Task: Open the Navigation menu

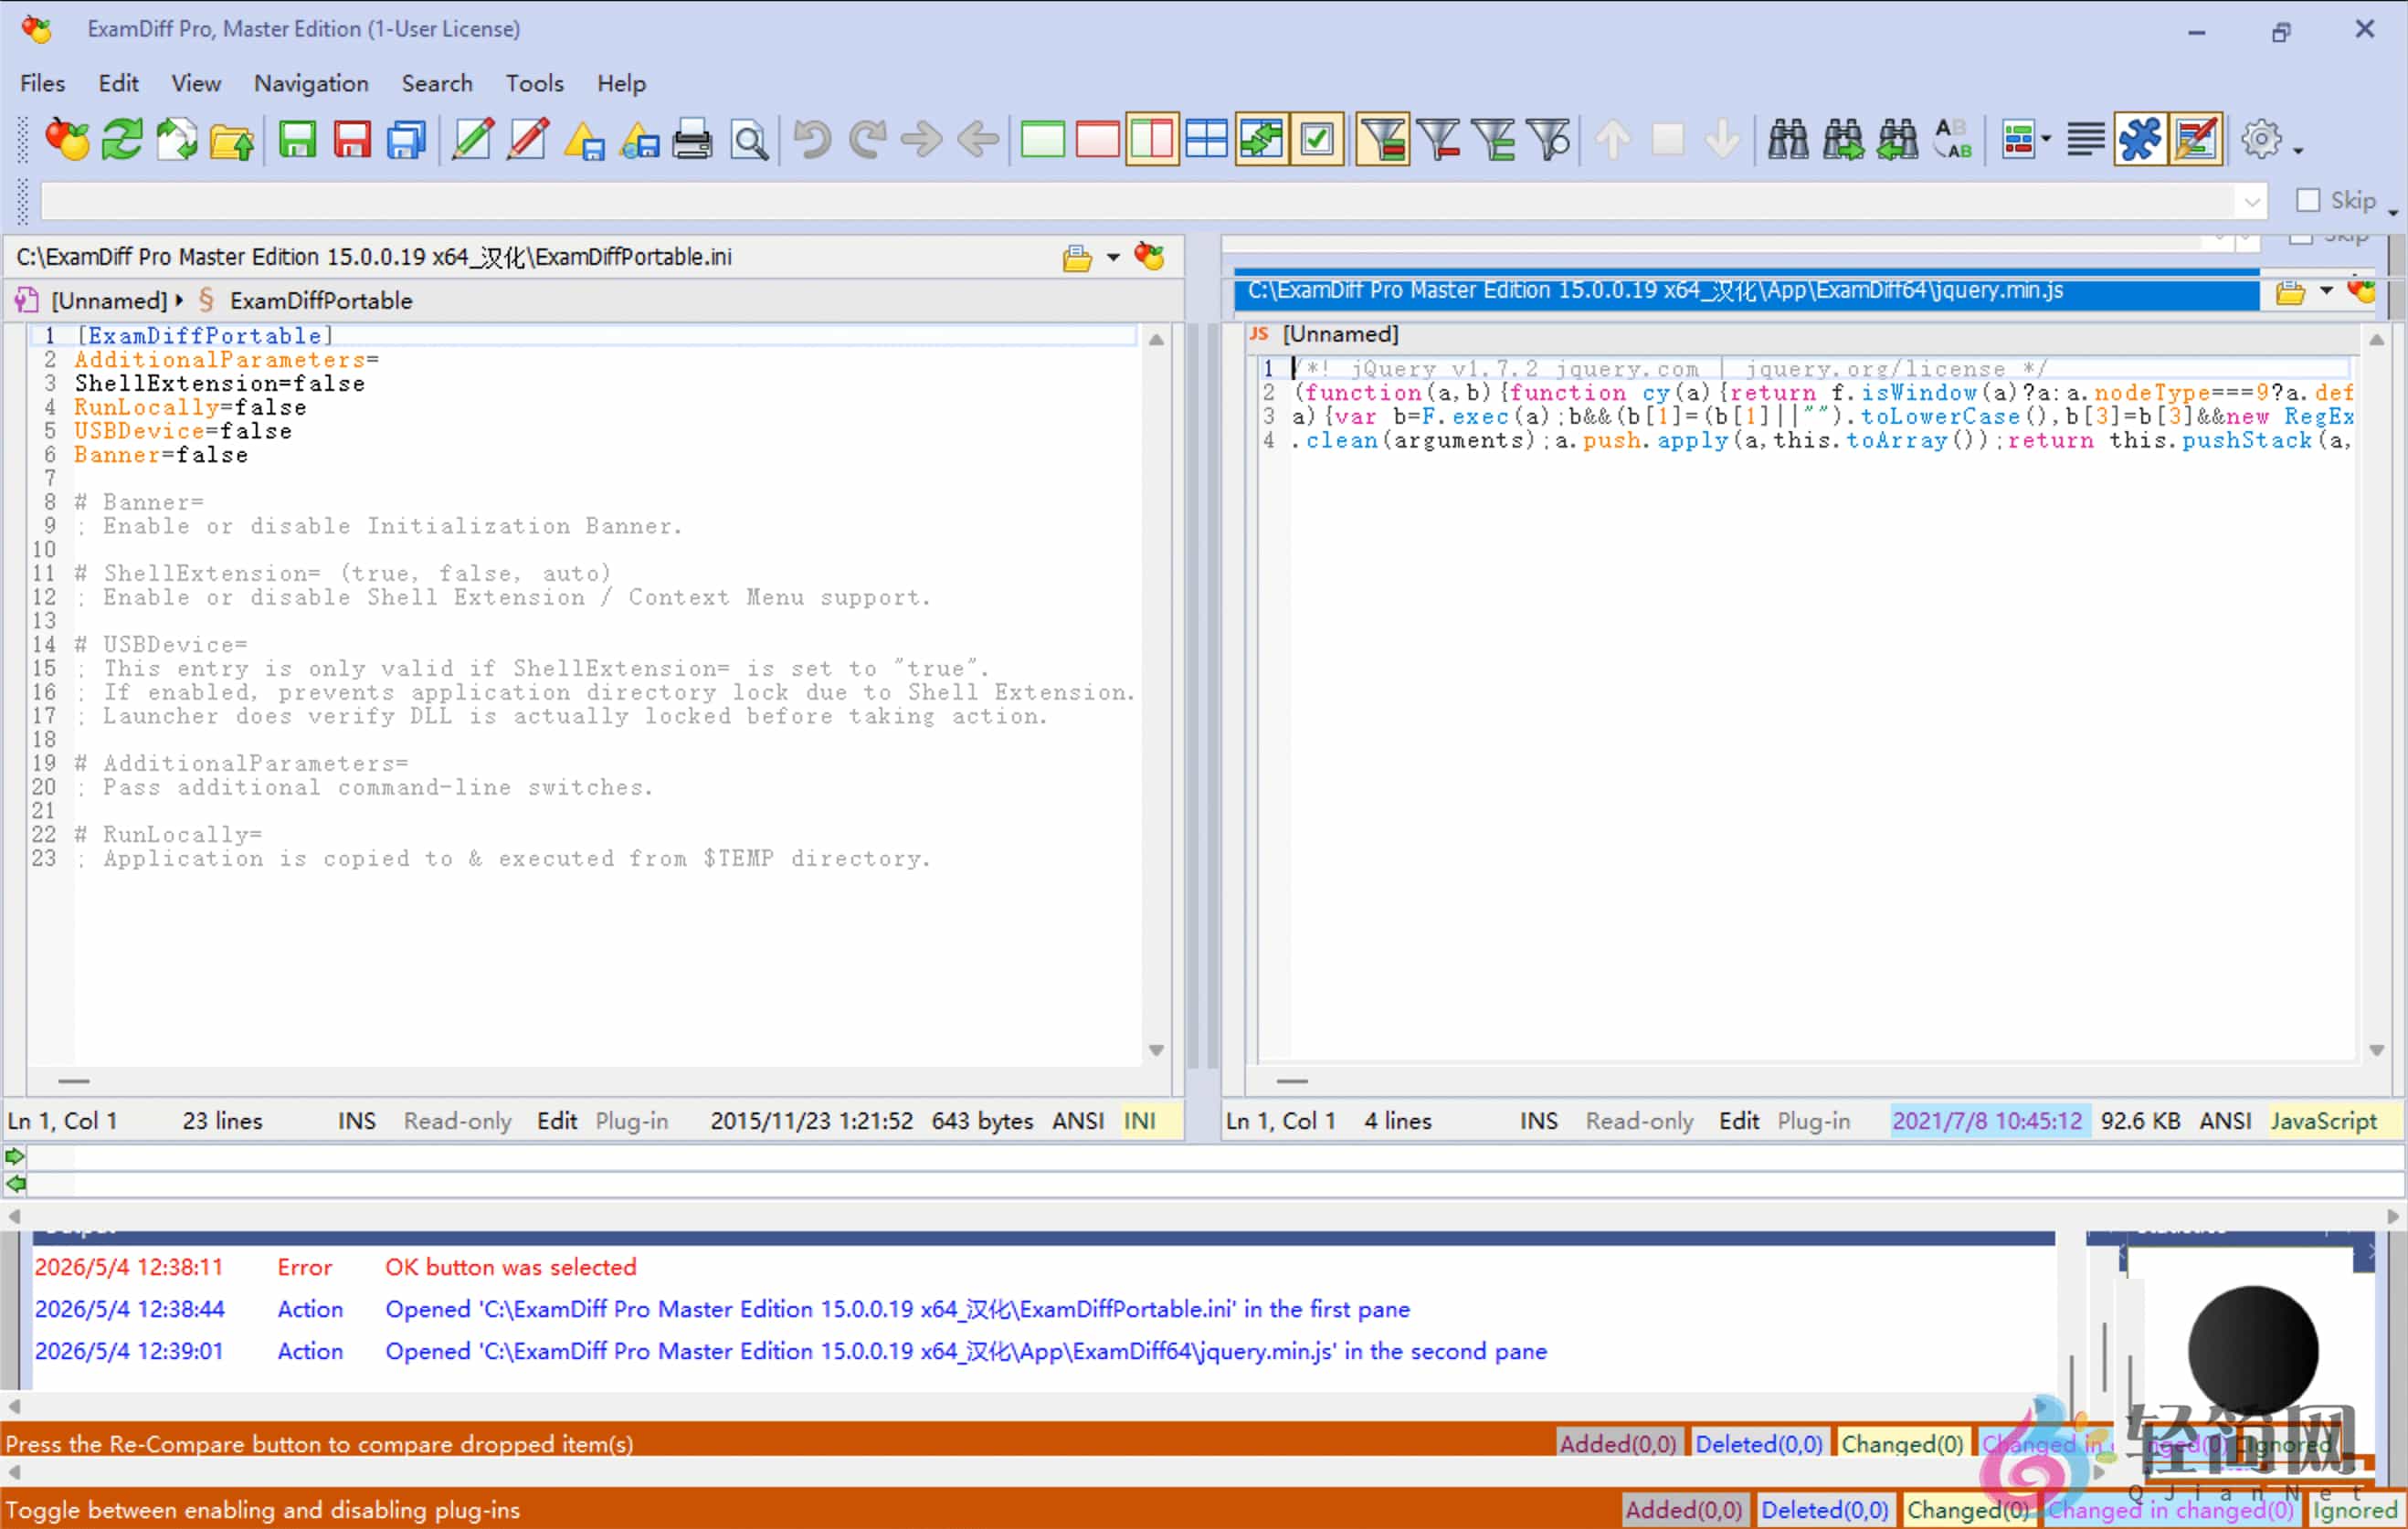Action: click(x=311, y=83)
